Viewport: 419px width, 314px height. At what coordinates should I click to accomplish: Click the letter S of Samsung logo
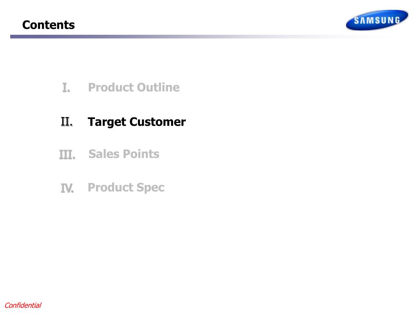(x=356, y=20)
